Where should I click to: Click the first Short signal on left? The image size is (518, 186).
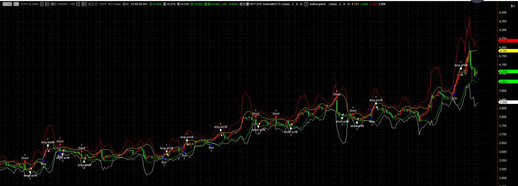[25, 158]
